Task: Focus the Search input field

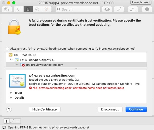Action: tap(78, 9)
